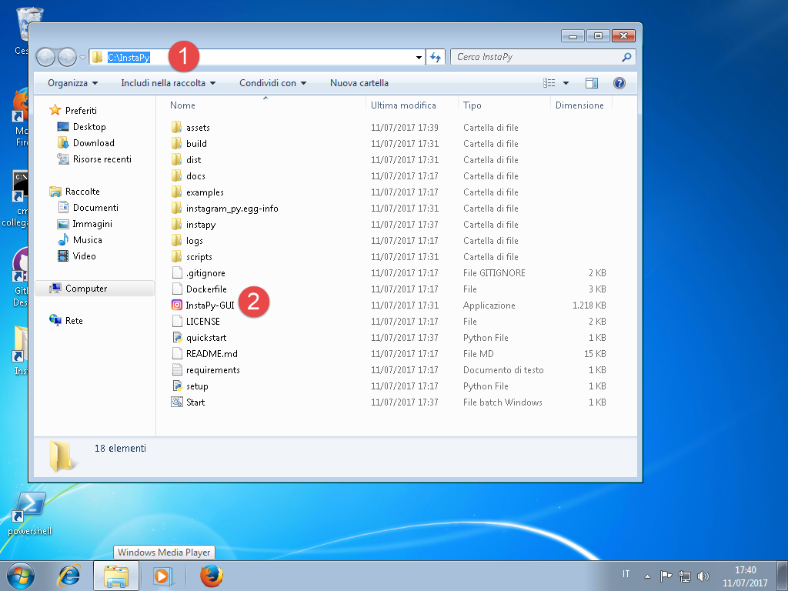
Task: Open Windows Media Player from taskbar
Action: pyautogui.click(x=163, y=576)
